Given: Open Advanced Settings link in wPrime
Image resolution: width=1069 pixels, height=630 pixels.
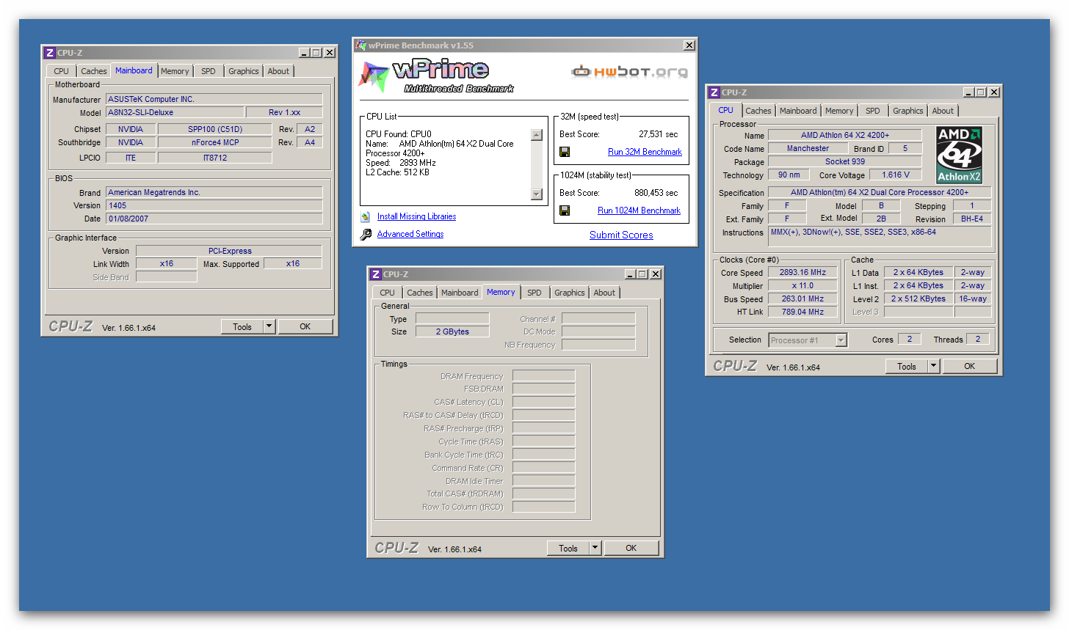Looking at the screenshot, I should pos(410,234).
